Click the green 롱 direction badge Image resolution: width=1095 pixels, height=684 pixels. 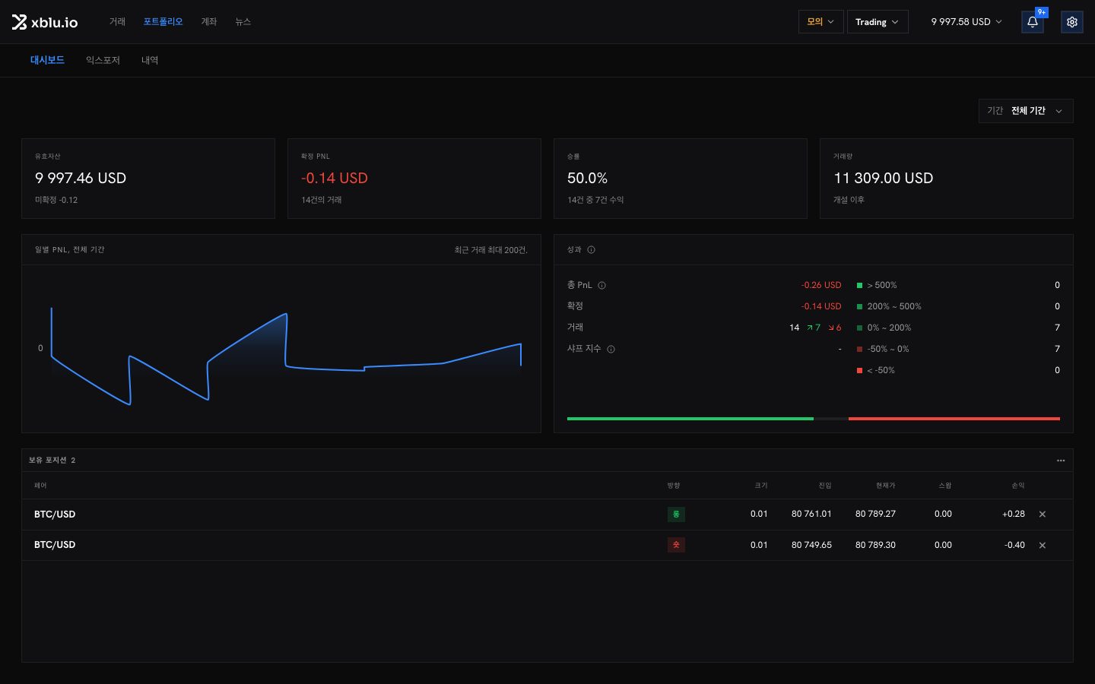click(676, 515)
